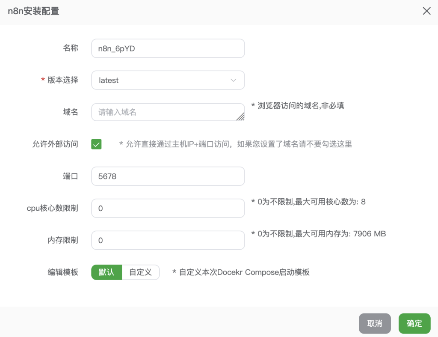Click the version combo box showing latest
Viewport: 438px width, 337px height.
[x=168, y=80]
